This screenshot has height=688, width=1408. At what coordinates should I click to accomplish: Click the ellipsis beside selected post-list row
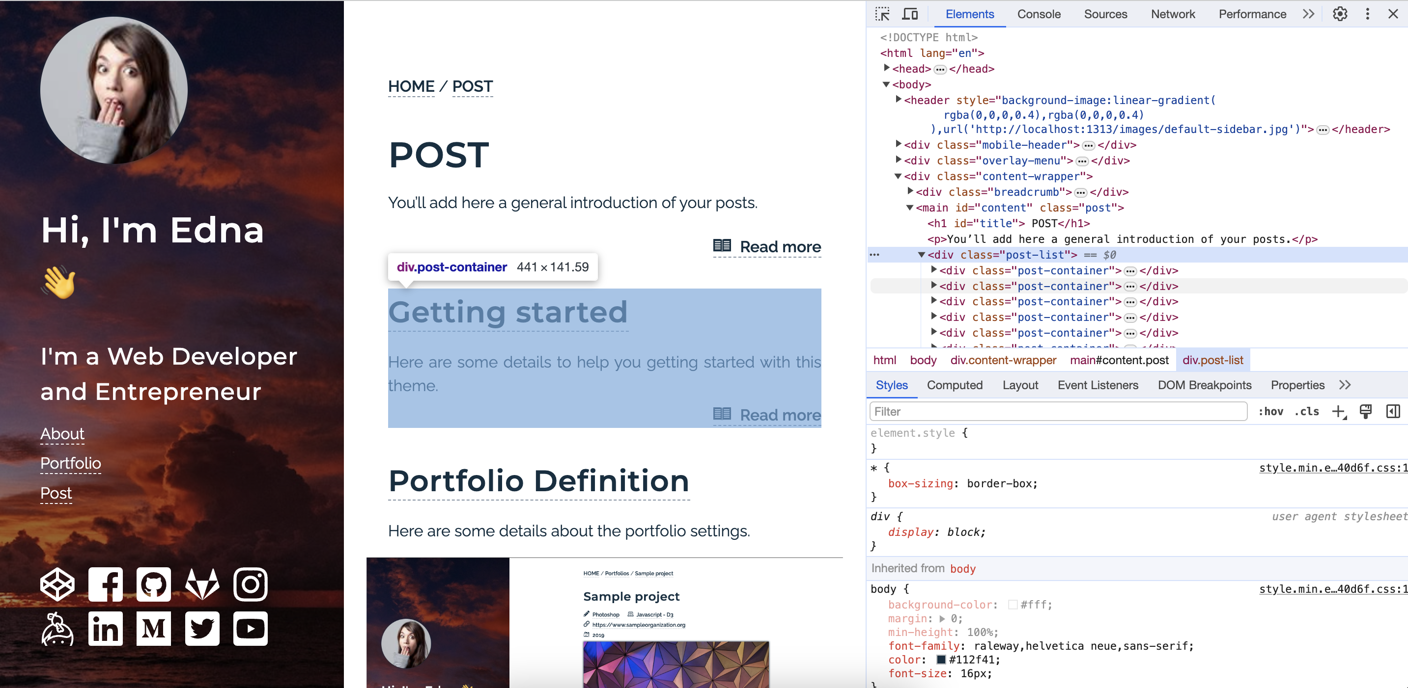(874, 255)
